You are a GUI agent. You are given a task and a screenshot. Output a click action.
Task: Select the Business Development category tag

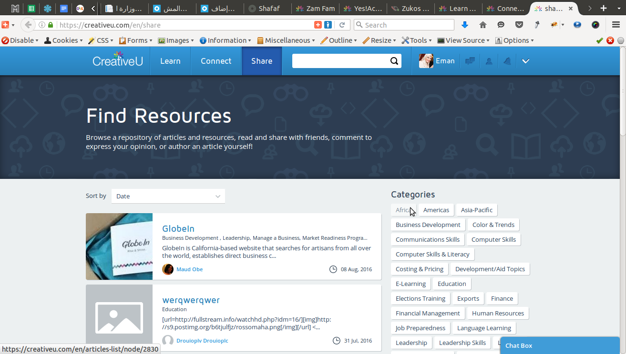pos(428,225)
